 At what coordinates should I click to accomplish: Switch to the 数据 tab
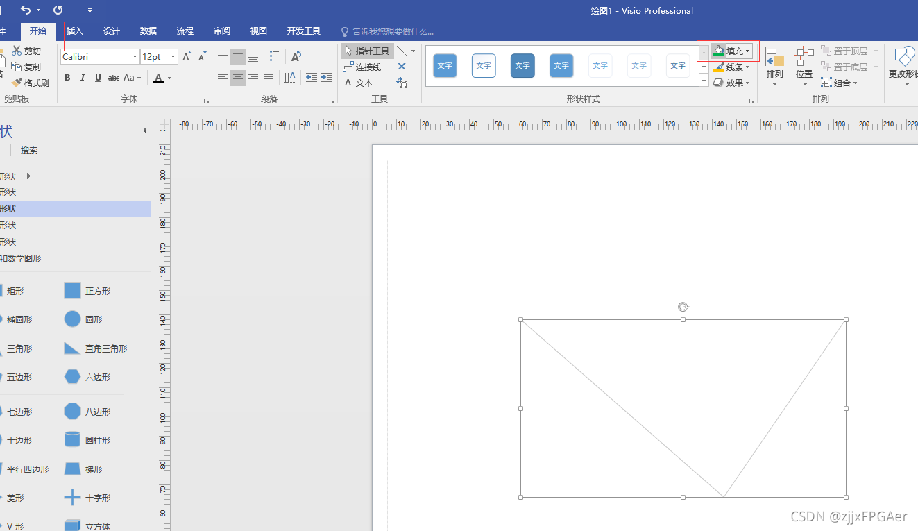pos(148,31)
